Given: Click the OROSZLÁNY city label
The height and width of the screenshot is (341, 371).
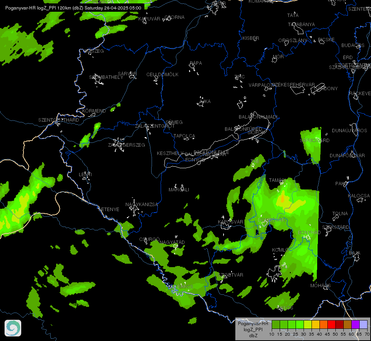Looking at the screenshot, I should [293, 41].
